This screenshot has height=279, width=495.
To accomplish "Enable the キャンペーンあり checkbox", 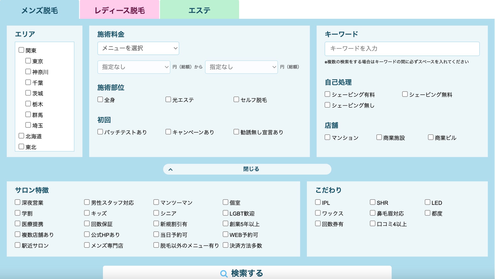I will (168, 132).
